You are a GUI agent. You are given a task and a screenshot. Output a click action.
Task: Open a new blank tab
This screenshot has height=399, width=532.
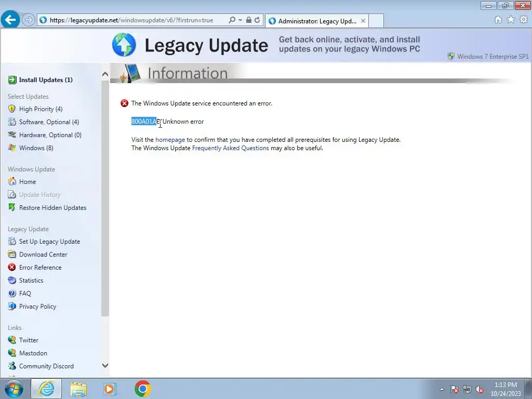coord(376,21)
